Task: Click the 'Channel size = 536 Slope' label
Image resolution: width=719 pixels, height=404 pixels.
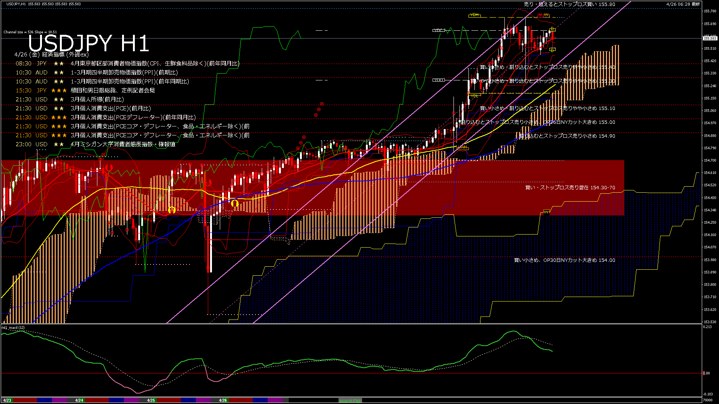Action: pyautogui.click(x=30, y=32)
